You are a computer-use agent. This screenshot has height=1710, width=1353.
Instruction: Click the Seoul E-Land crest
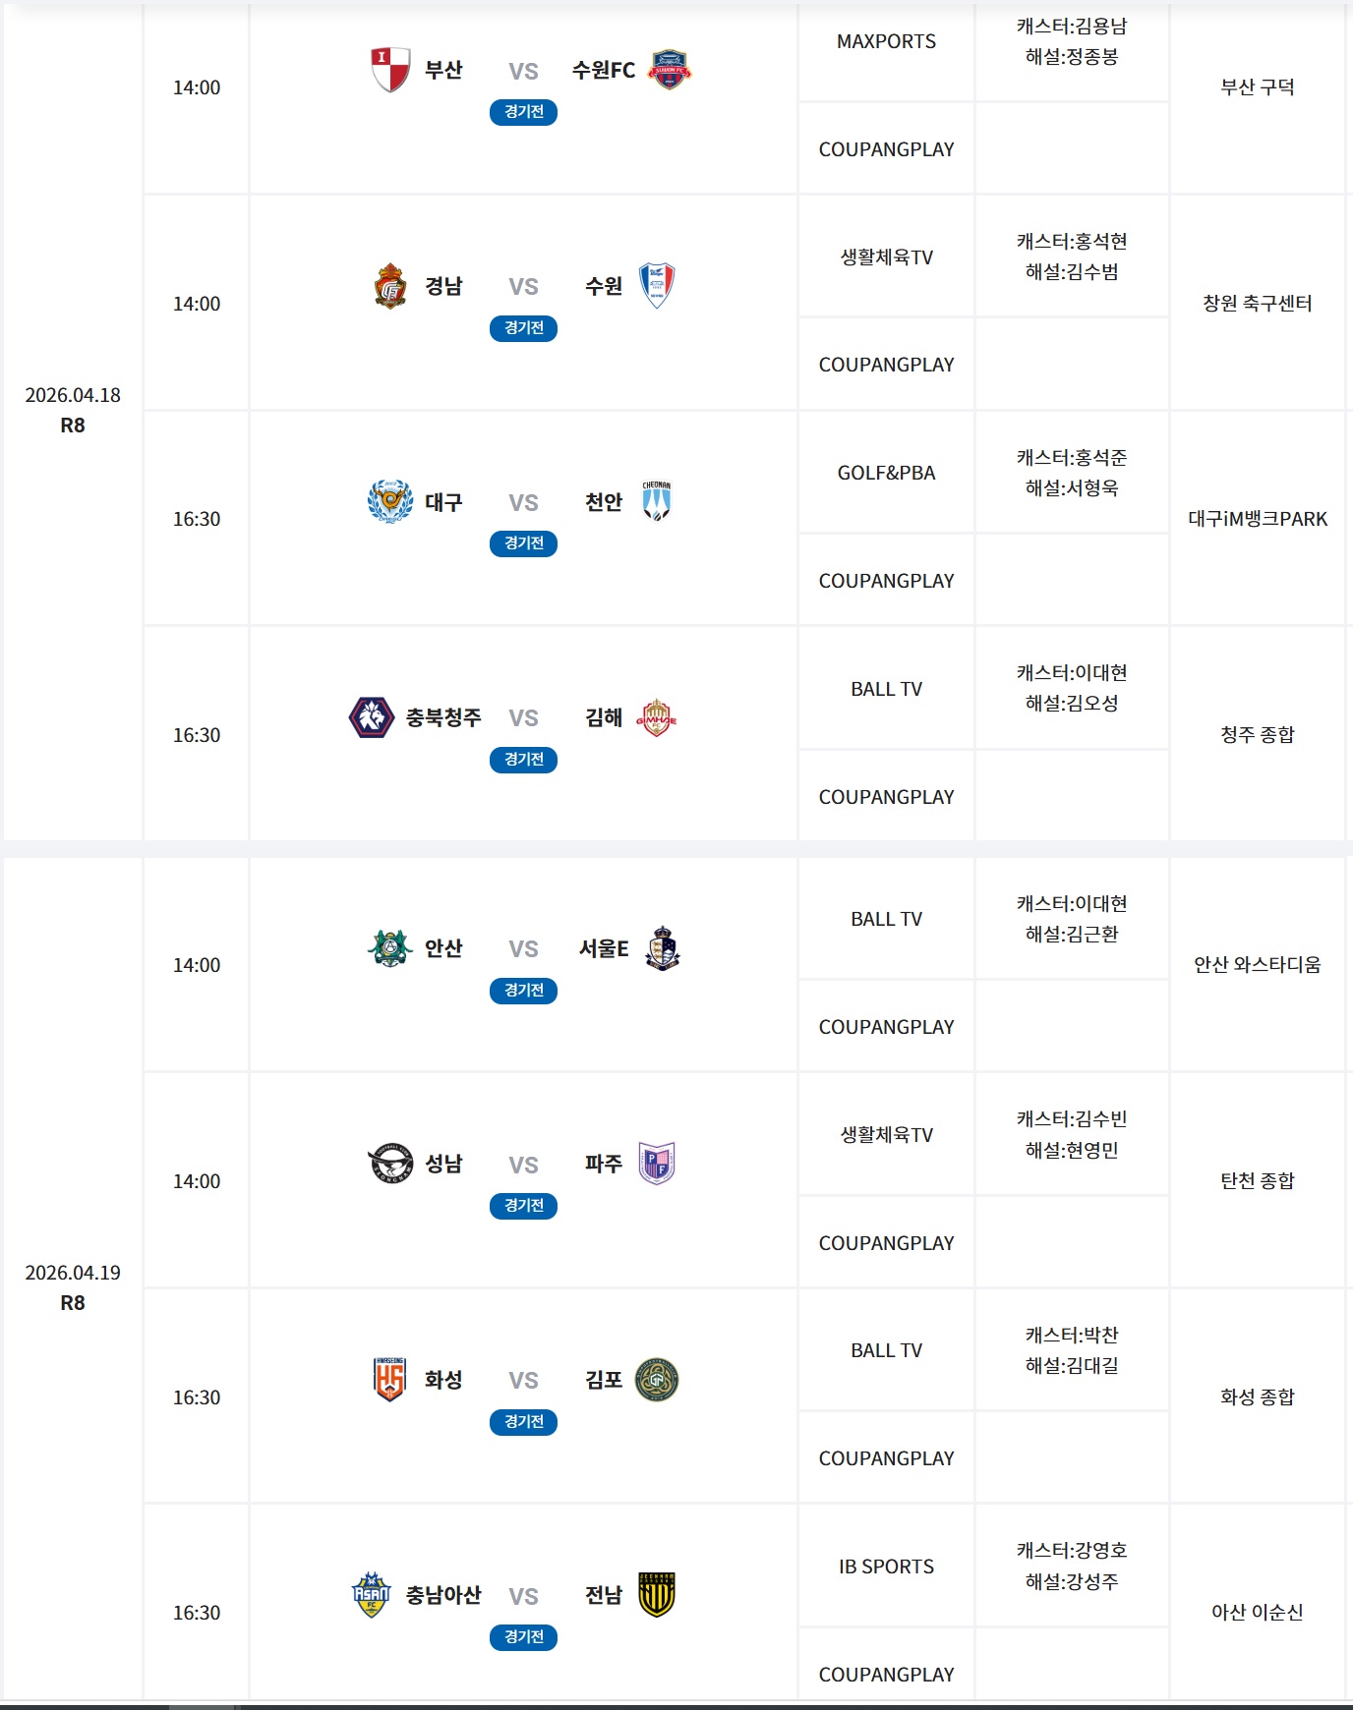pyautogui.click(x=663, y=948)
